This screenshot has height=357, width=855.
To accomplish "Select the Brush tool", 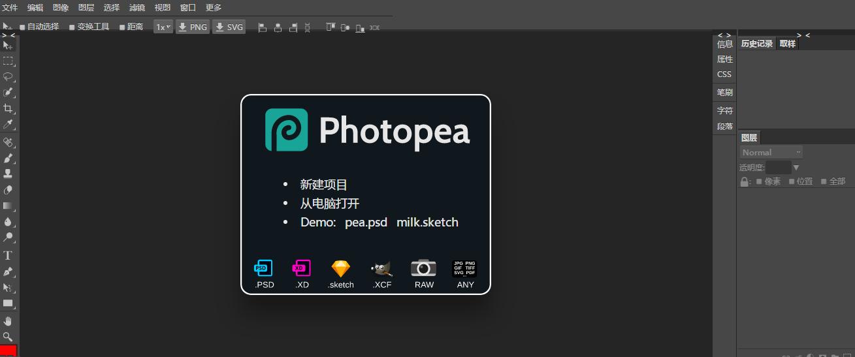I will coord(8,158).
